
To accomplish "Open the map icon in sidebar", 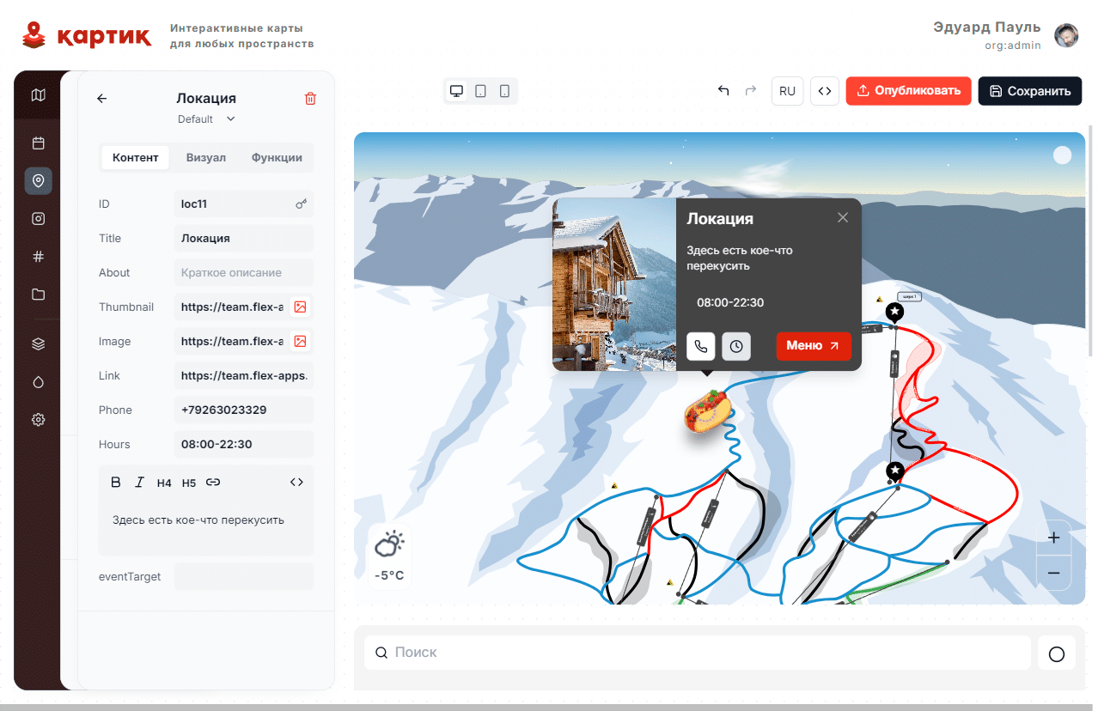I will (38, 94).
